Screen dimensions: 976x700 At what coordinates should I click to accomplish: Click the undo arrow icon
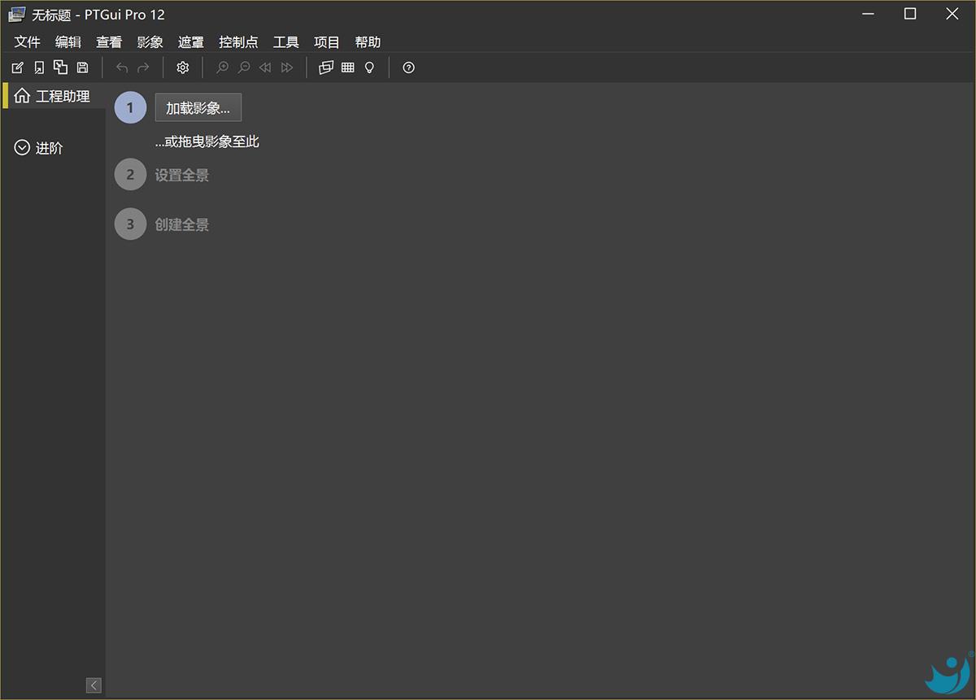(122, 67)
